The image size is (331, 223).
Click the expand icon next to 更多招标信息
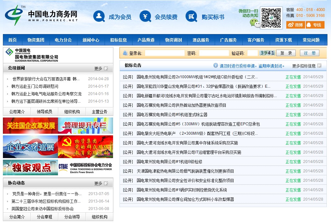coord(319,66)
